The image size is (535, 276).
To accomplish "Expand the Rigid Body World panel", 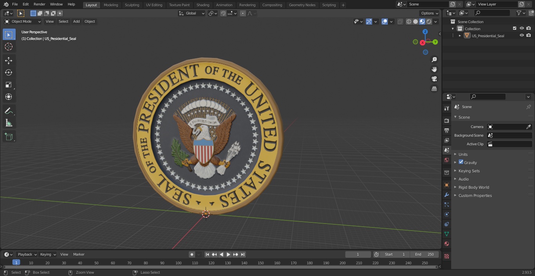I will point(474,187).
